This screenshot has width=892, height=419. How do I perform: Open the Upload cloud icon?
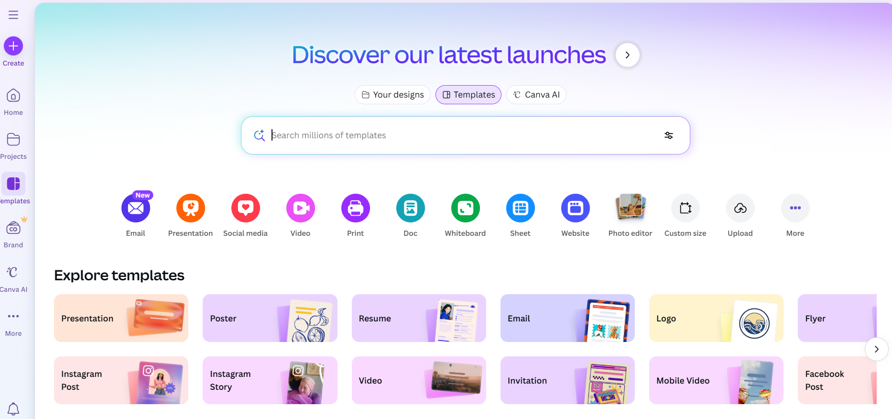pyautogui.click(x=740, y=208)
